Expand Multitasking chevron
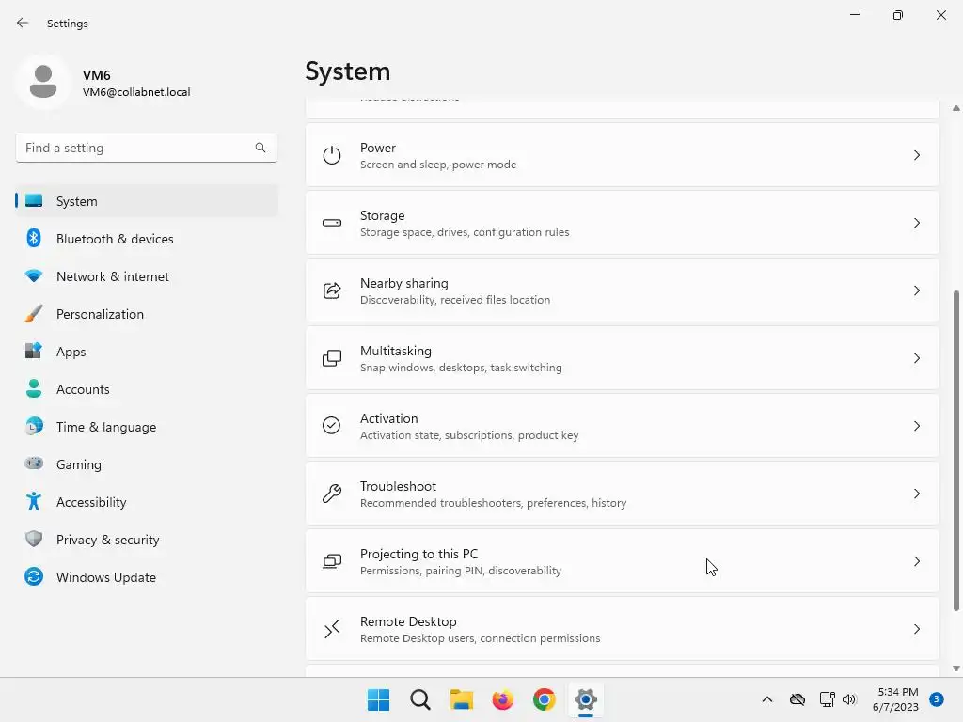963x722 pixels. [916, 358]
